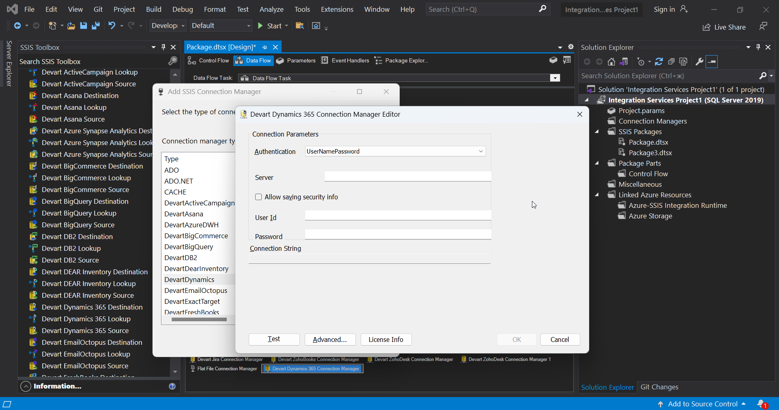Open the Data Flow Task dropdown
The height and width of the screenshot is (410, 779).
point(555,78)
